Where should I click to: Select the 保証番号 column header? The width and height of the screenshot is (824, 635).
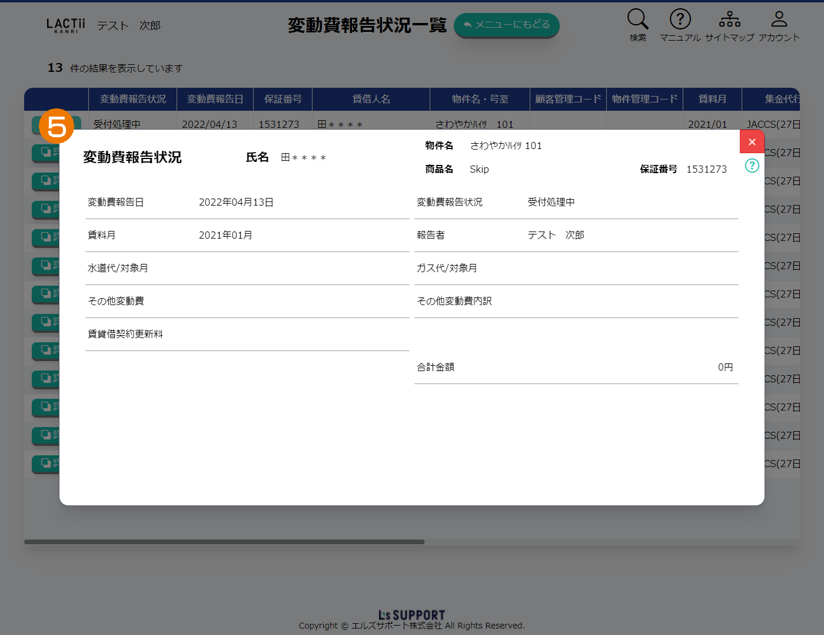[x=283, y=99]
